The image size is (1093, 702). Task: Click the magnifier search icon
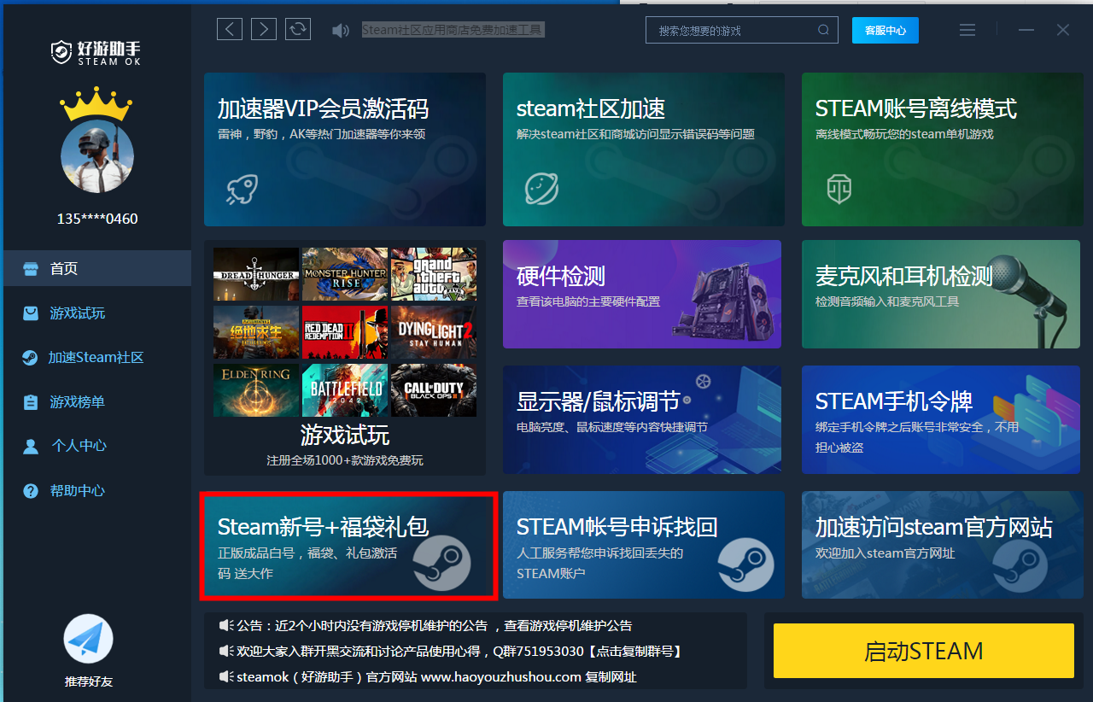(x=823, y=30)
